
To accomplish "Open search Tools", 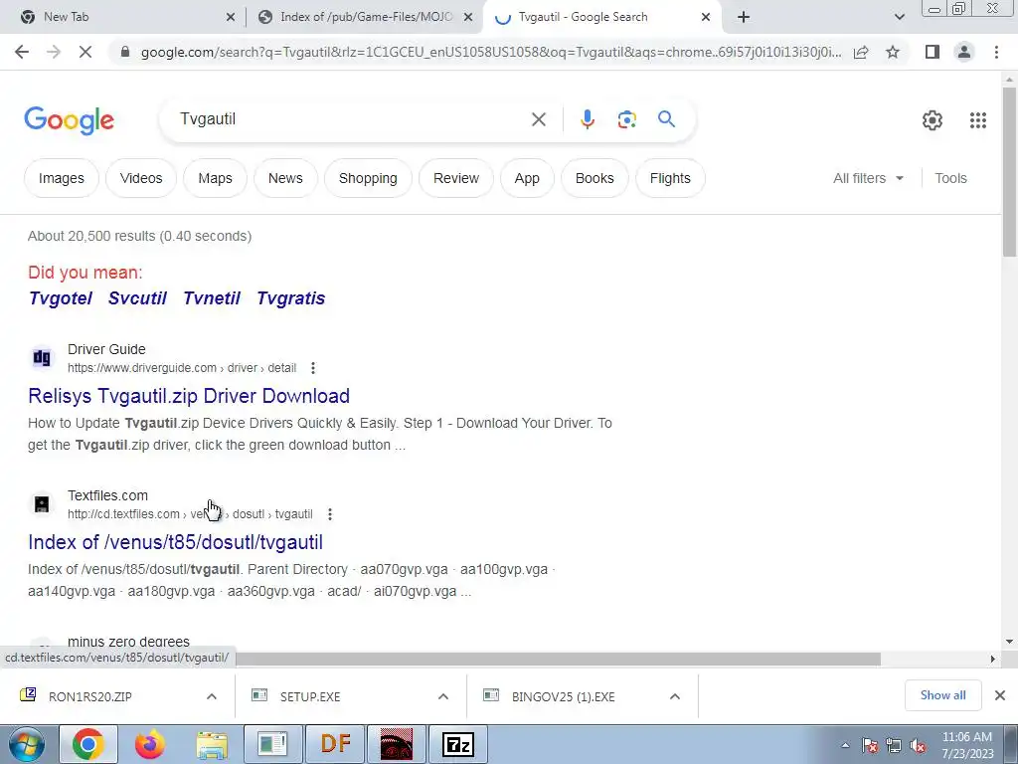I will point(950,178).
